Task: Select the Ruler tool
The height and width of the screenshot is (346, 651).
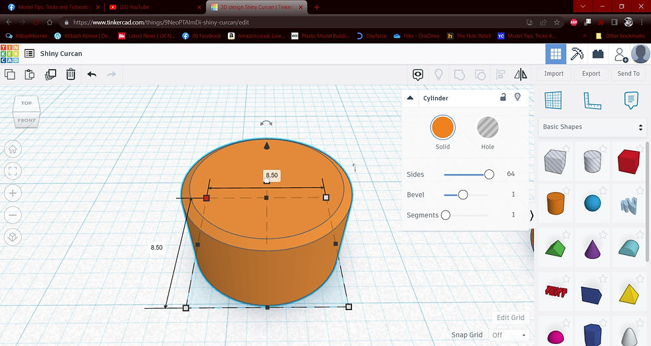Action: click(x=592, y=100)
